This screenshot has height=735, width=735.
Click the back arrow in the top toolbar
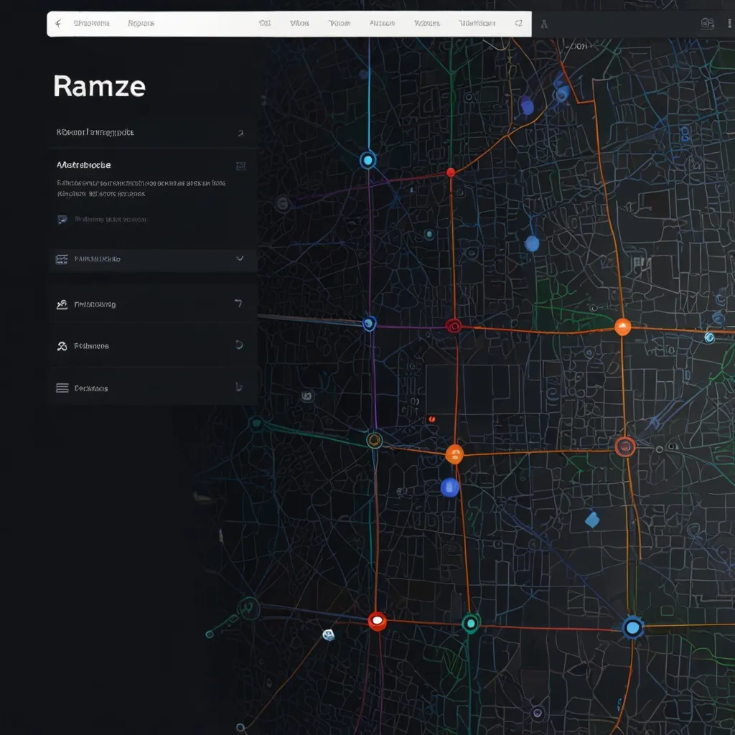click(58, 24)
